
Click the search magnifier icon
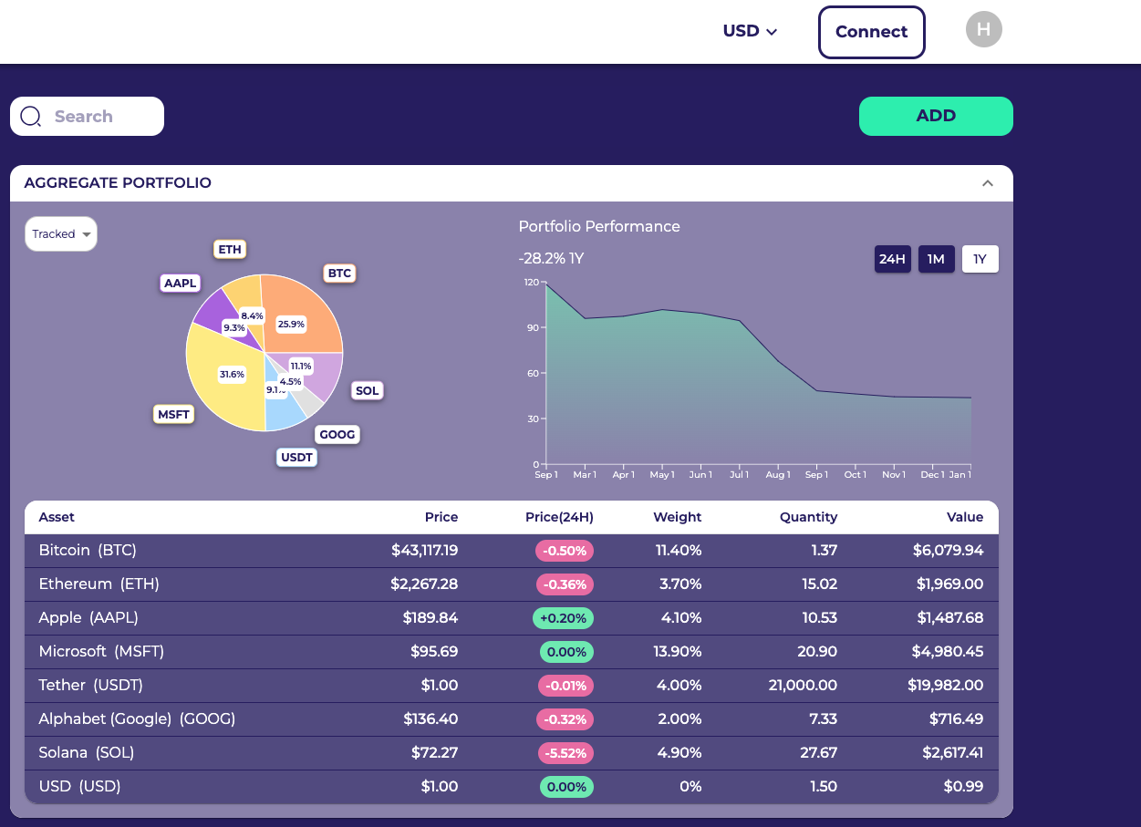point(31,117)
